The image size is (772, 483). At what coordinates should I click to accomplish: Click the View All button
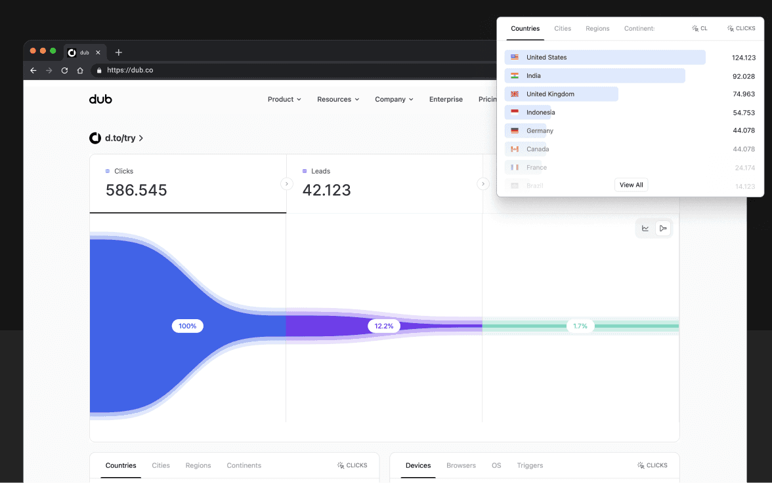pyautogui.click(x=631, y=185)
